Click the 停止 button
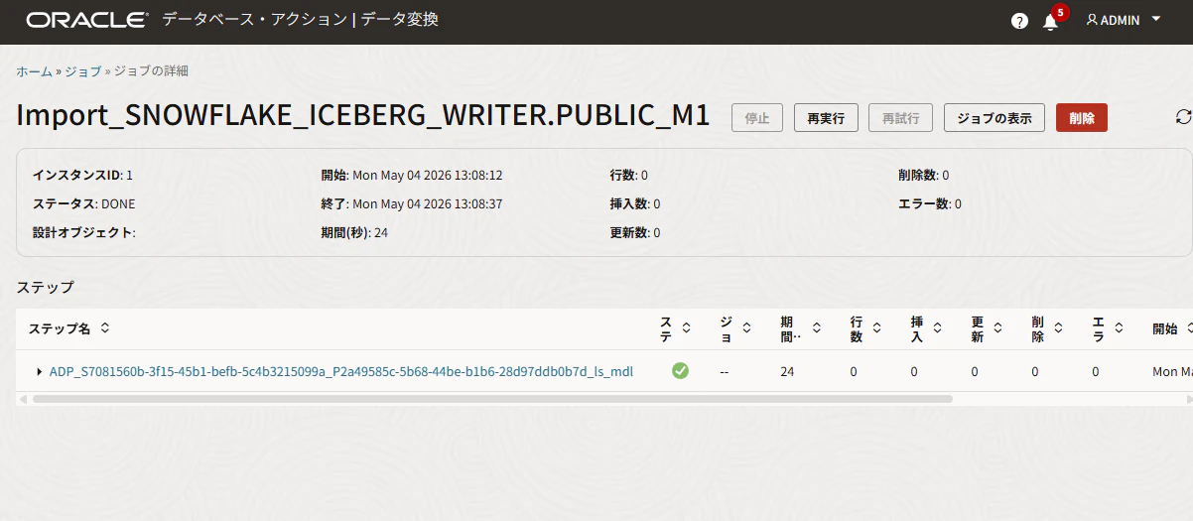1193x521 pixels. click(x=757, y=118)
